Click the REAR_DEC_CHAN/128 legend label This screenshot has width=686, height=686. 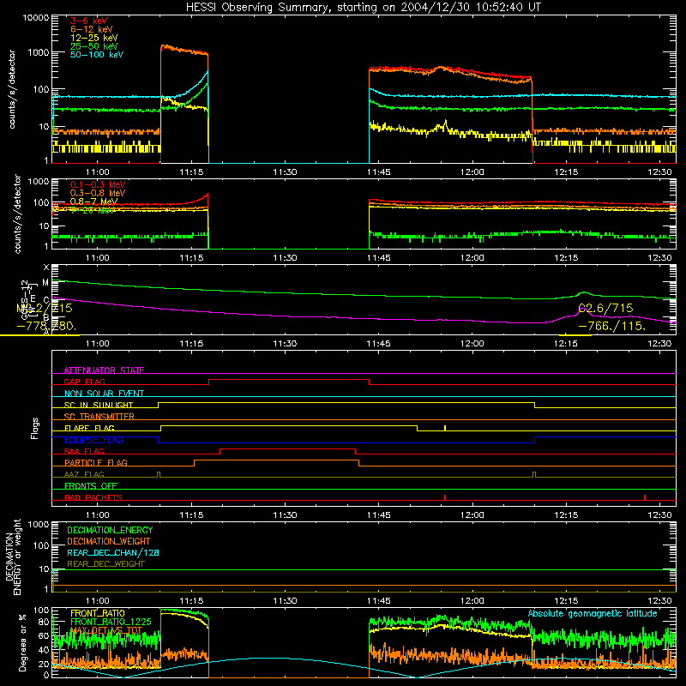tap(113, 553)
